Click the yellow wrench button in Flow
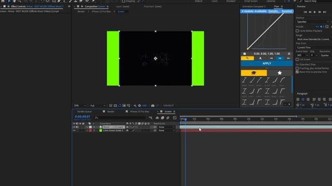This screenshot has height=186, width=332. click(247, 58)
